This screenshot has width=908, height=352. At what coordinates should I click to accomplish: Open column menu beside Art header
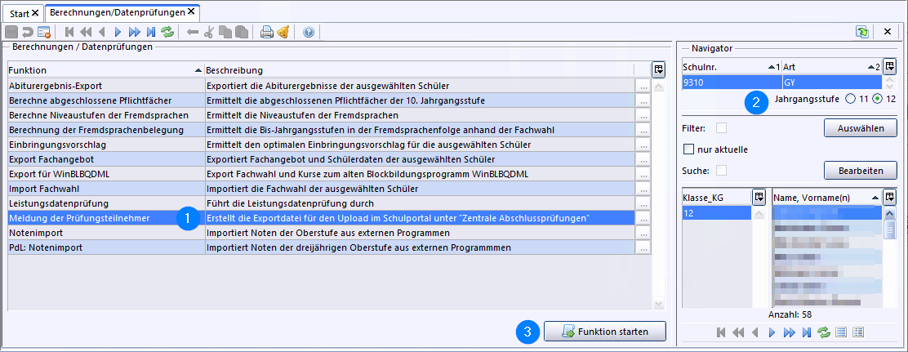889,66
